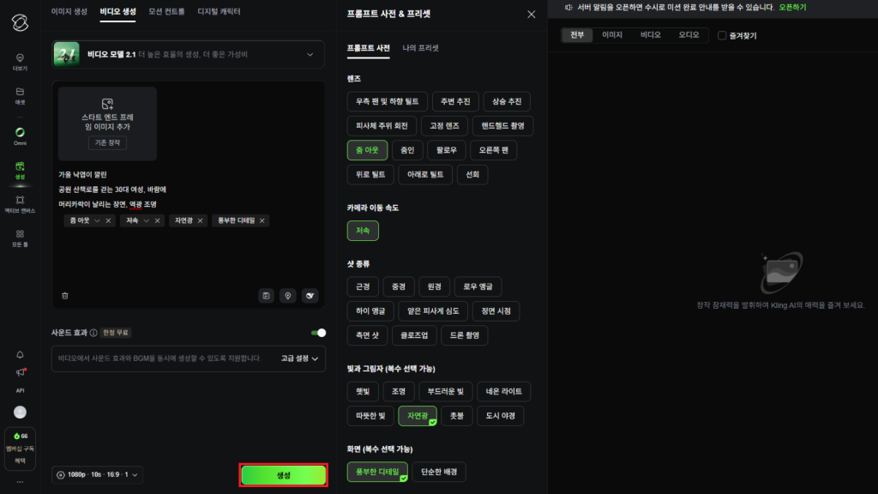This screenshot has width=878, height=494.
Task: Disable the 사운드 효과 toggle
Action: [318, 331]
